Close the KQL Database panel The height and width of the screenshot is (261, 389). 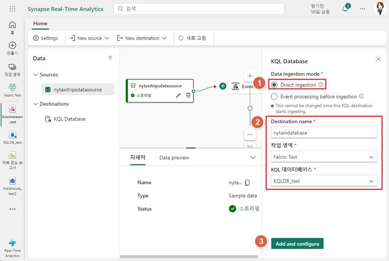(x=378, y=59)
